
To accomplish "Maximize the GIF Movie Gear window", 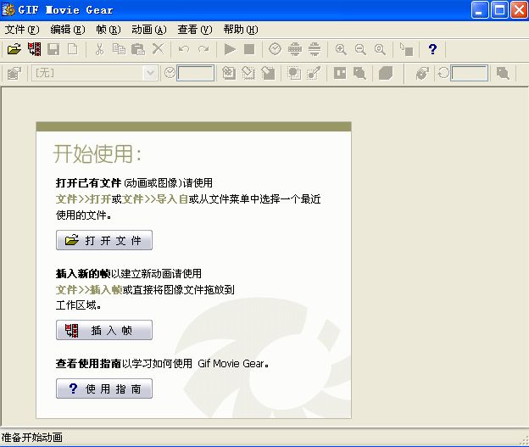I will point(499,9).
